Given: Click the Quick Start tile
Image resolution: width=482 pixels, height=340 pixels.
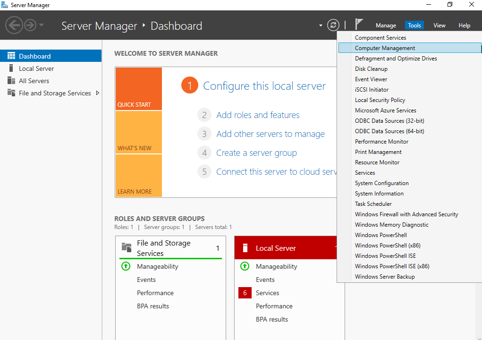Looking at the screenshot, I should 139,88.
